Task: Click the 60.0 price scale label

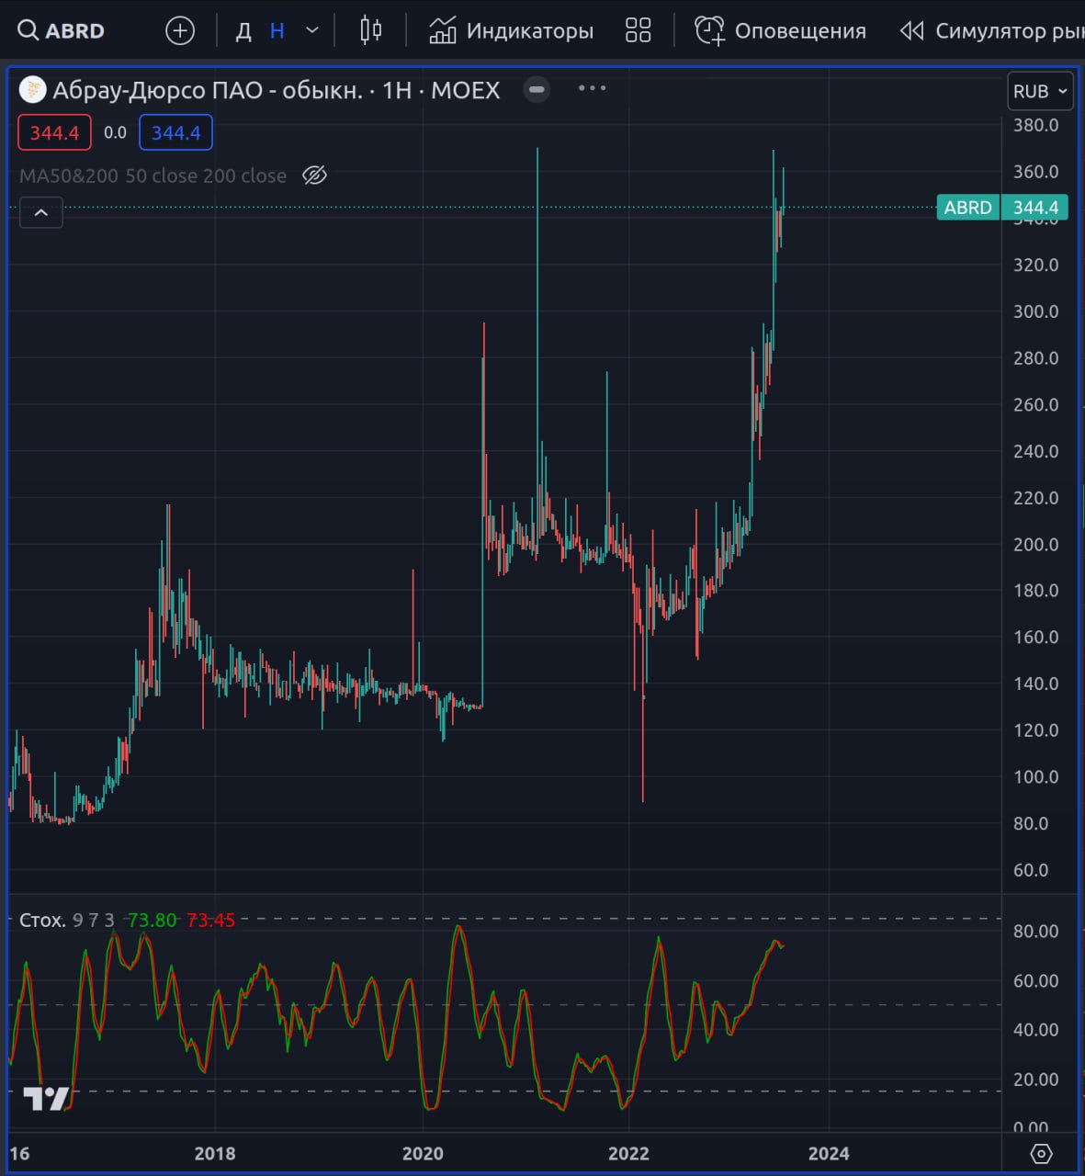Action: tap(1031, 870)
